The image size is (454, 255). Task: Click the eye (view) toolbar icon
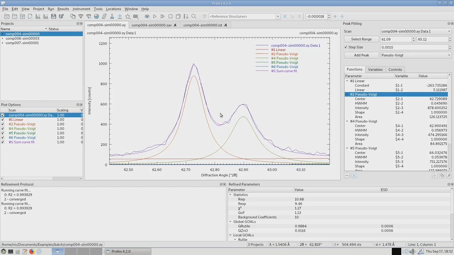click(x=147, y=16)
